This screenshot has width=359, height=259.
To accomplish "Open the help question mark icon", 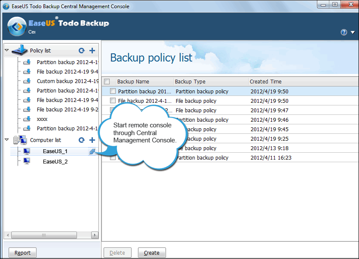I will click(344, 32).
